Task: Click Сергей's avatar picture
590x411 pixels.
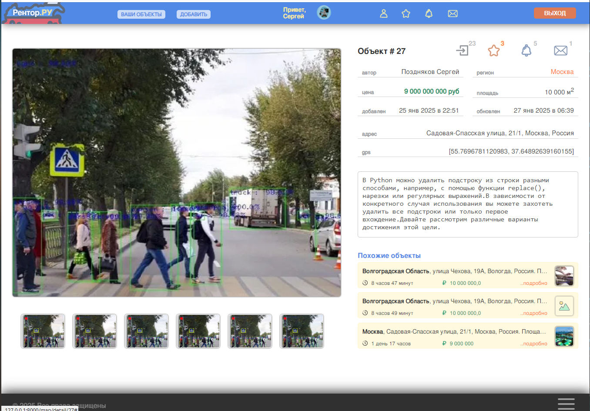Action: [x=324, y=13]
